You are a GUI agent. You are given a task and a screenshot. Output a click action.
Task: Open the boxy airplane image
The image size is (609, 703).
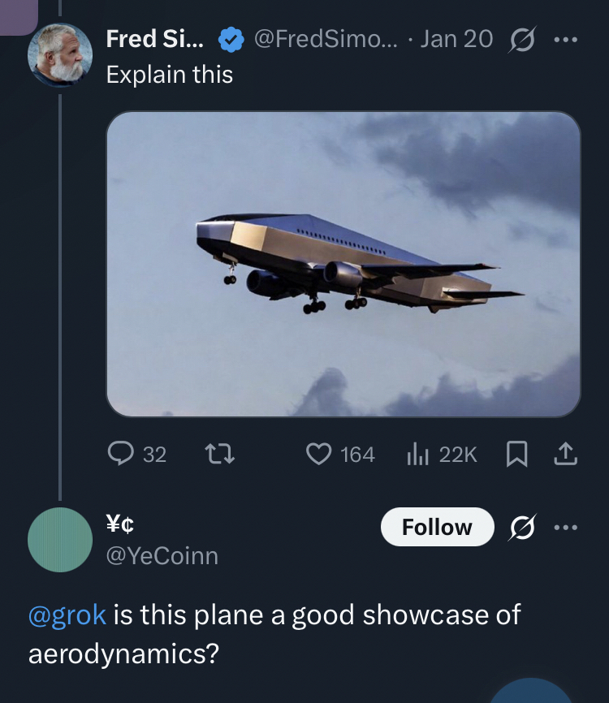tap(343, 264)
